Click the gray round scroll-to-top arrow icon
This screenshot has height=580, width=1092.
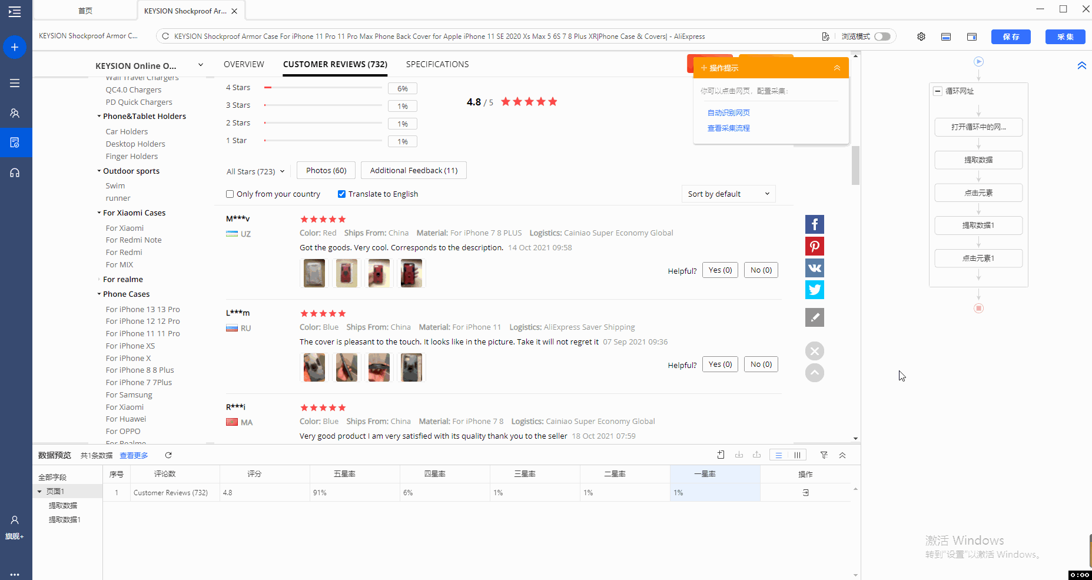[815, 373]
